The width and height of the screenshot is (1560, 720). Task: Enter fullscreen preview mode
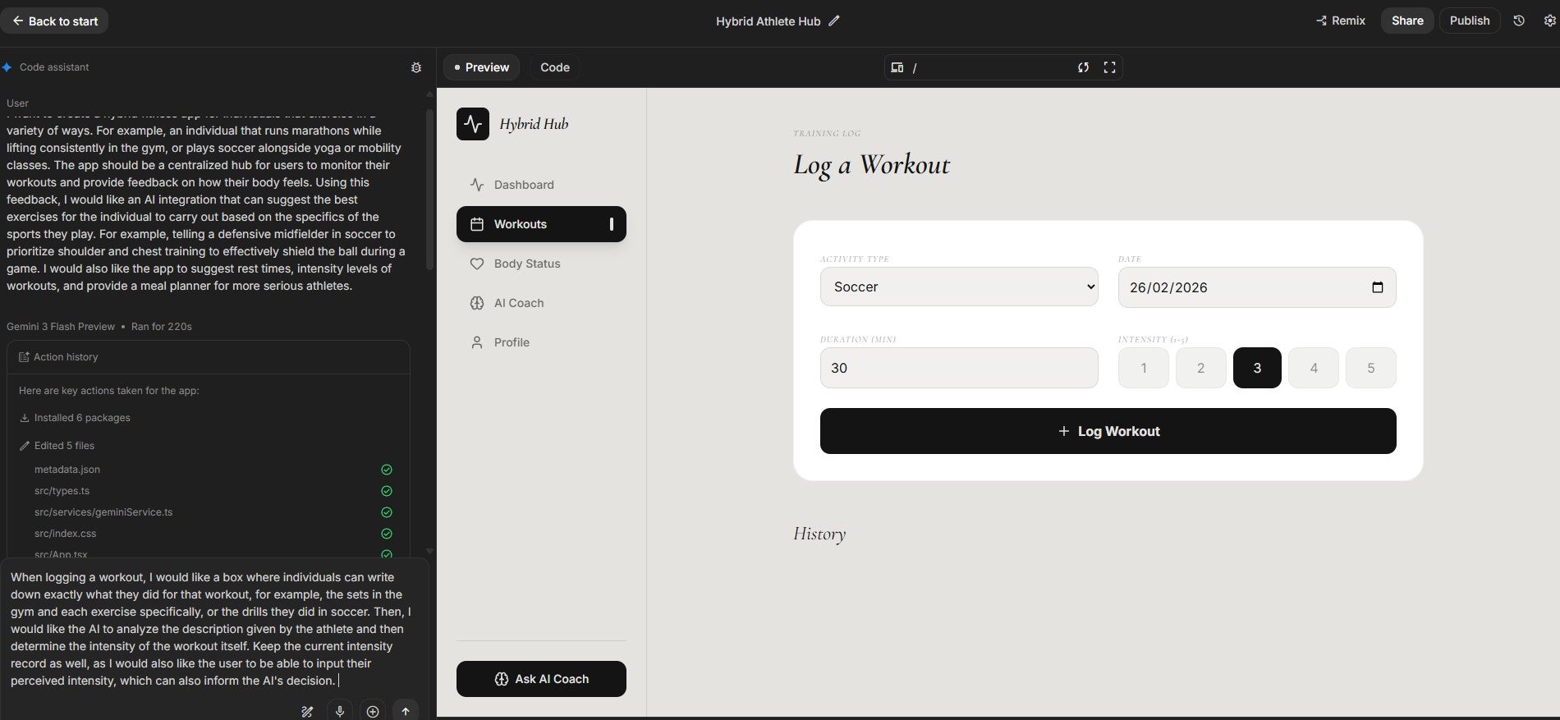coord(1109,67)
